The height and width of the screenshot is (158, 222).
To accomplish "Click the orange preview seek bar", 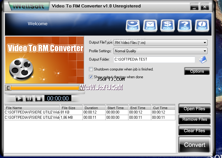I will (x=45, y=88).
